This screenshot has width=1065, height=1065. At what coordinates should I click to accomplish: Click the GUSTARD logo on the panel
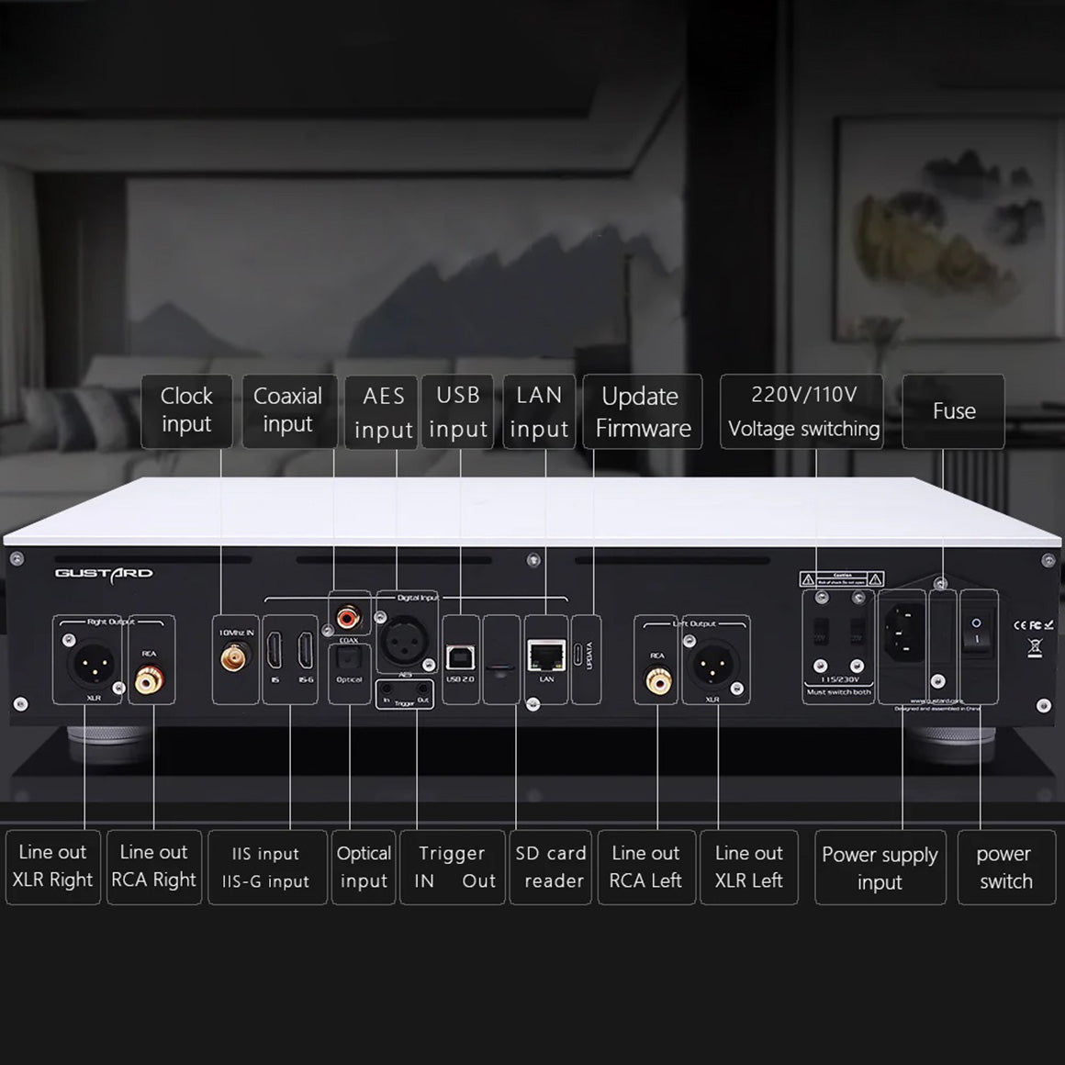pyautogui.click(x=104, y=574)
